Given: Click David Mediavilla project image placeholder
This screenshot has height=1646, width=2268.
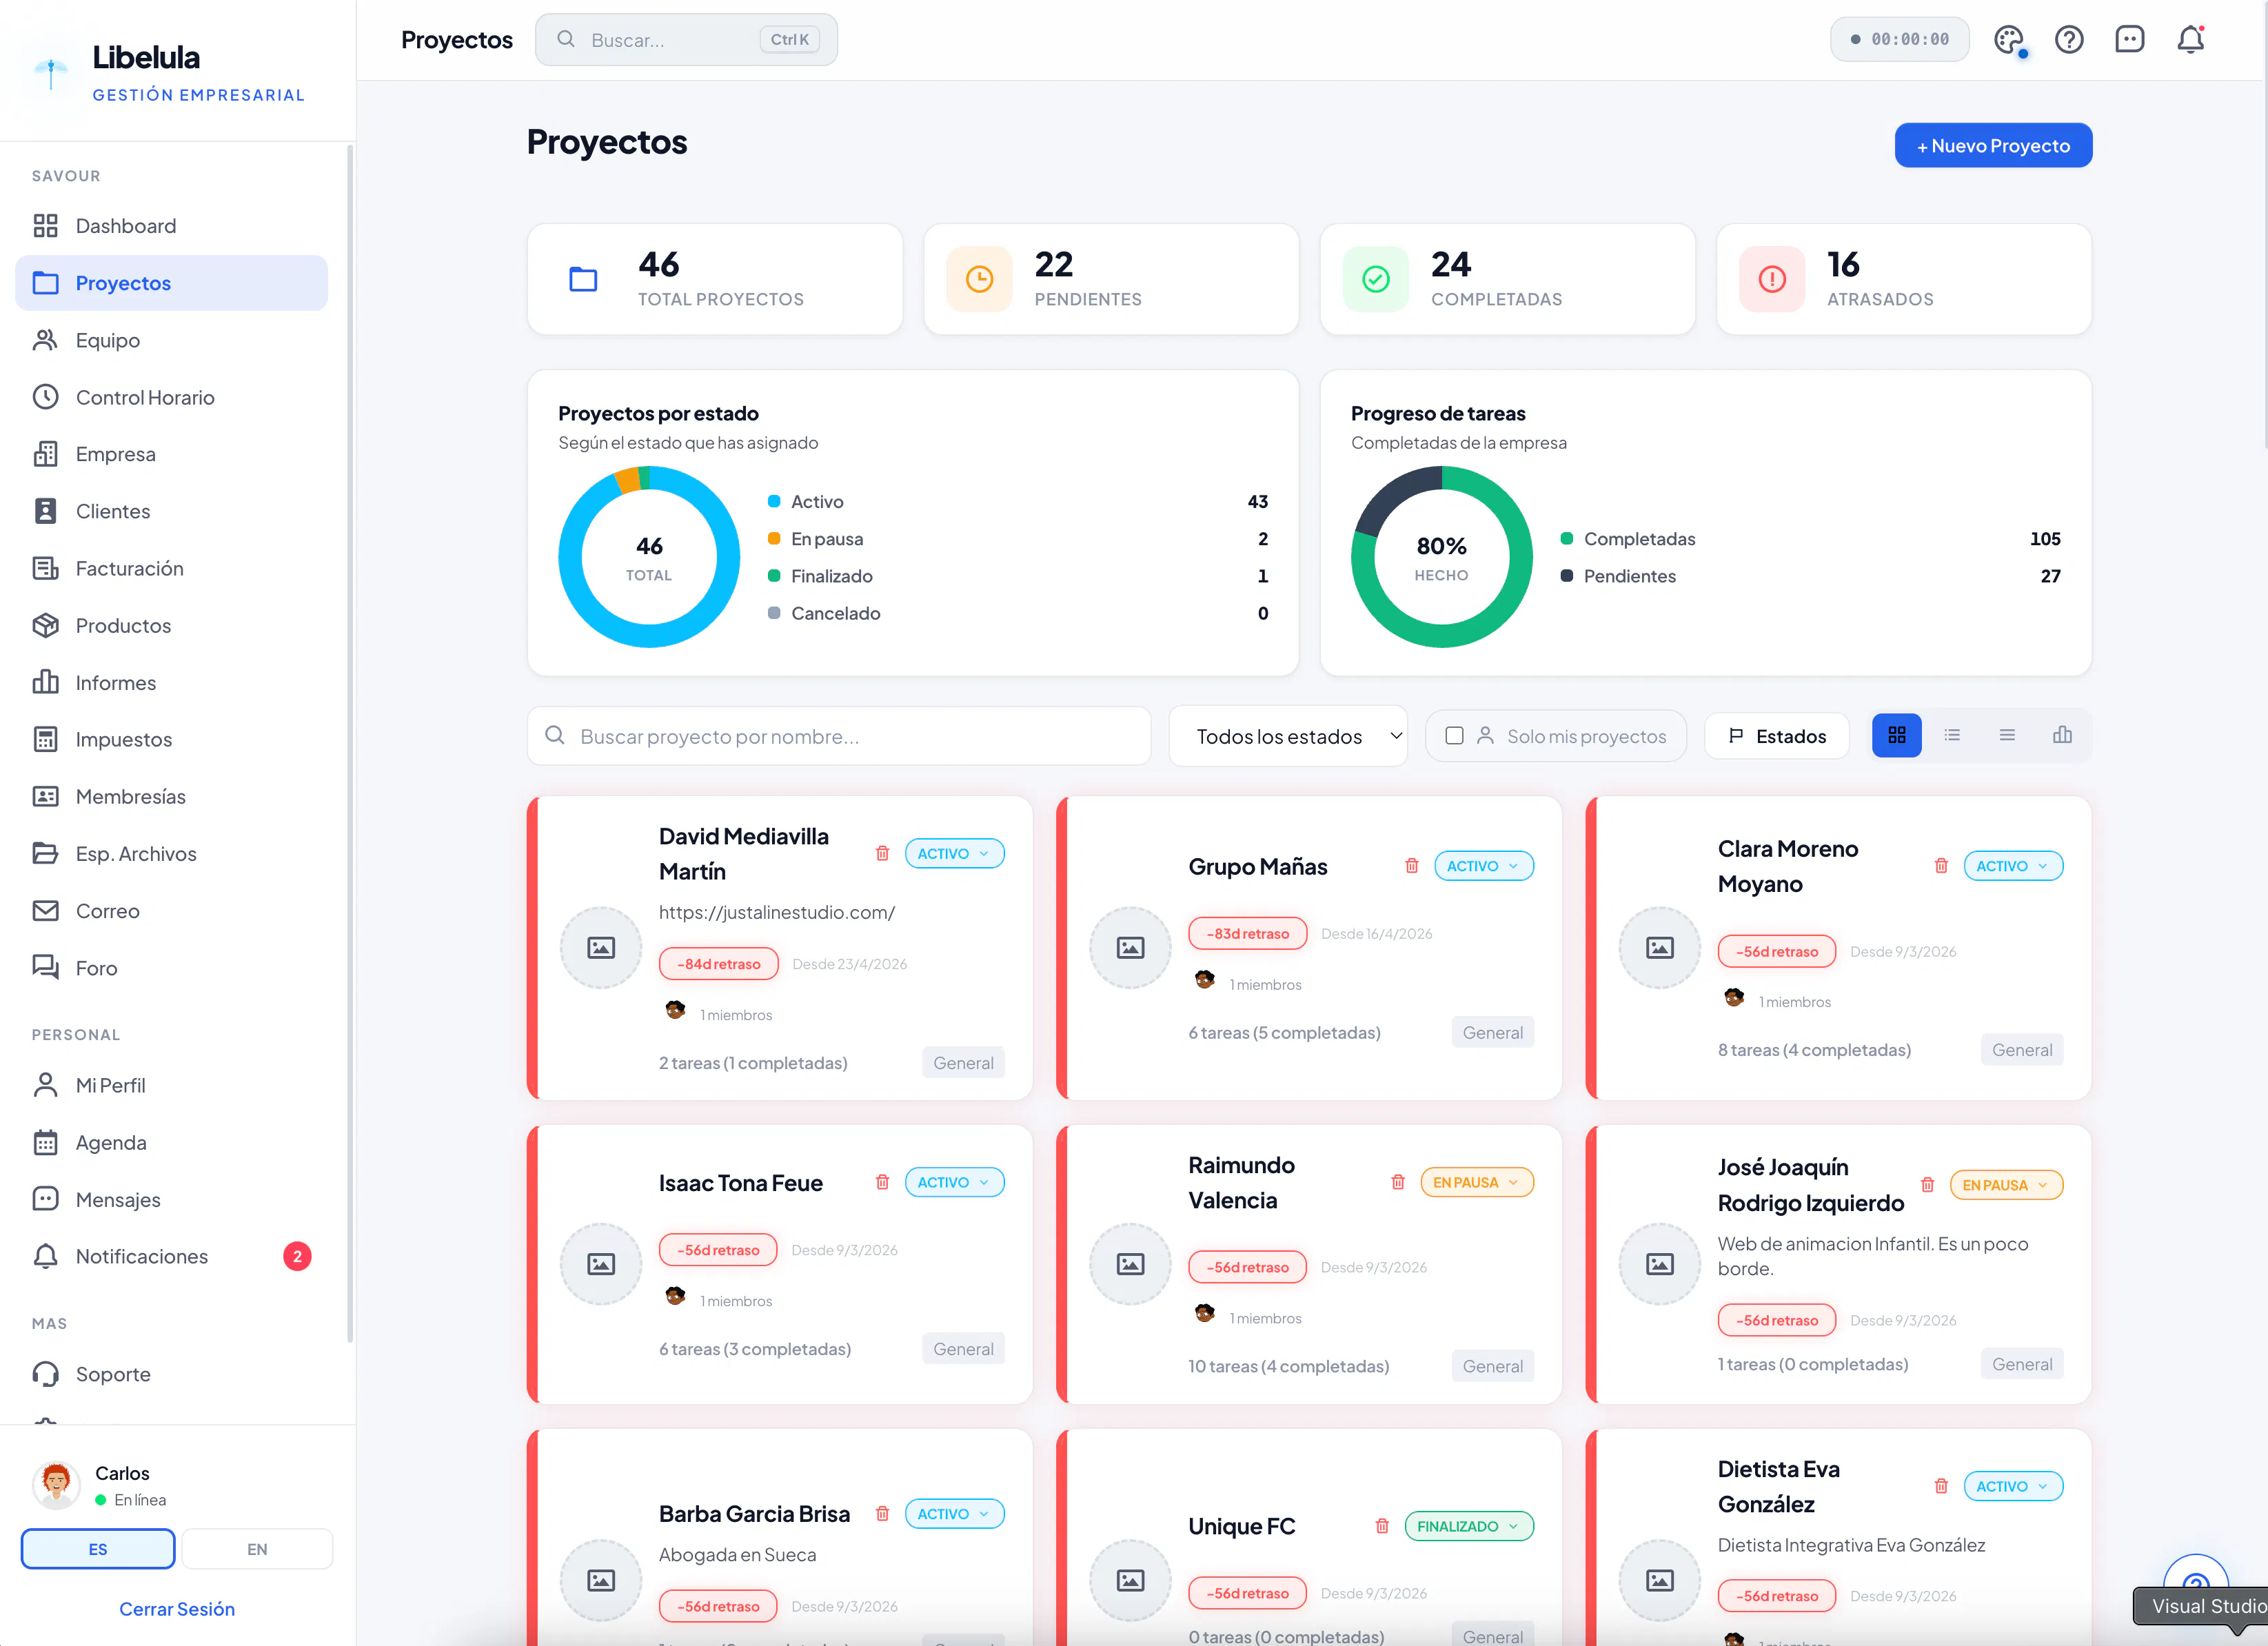Looking at the screenshot, I should pos(601,947).
